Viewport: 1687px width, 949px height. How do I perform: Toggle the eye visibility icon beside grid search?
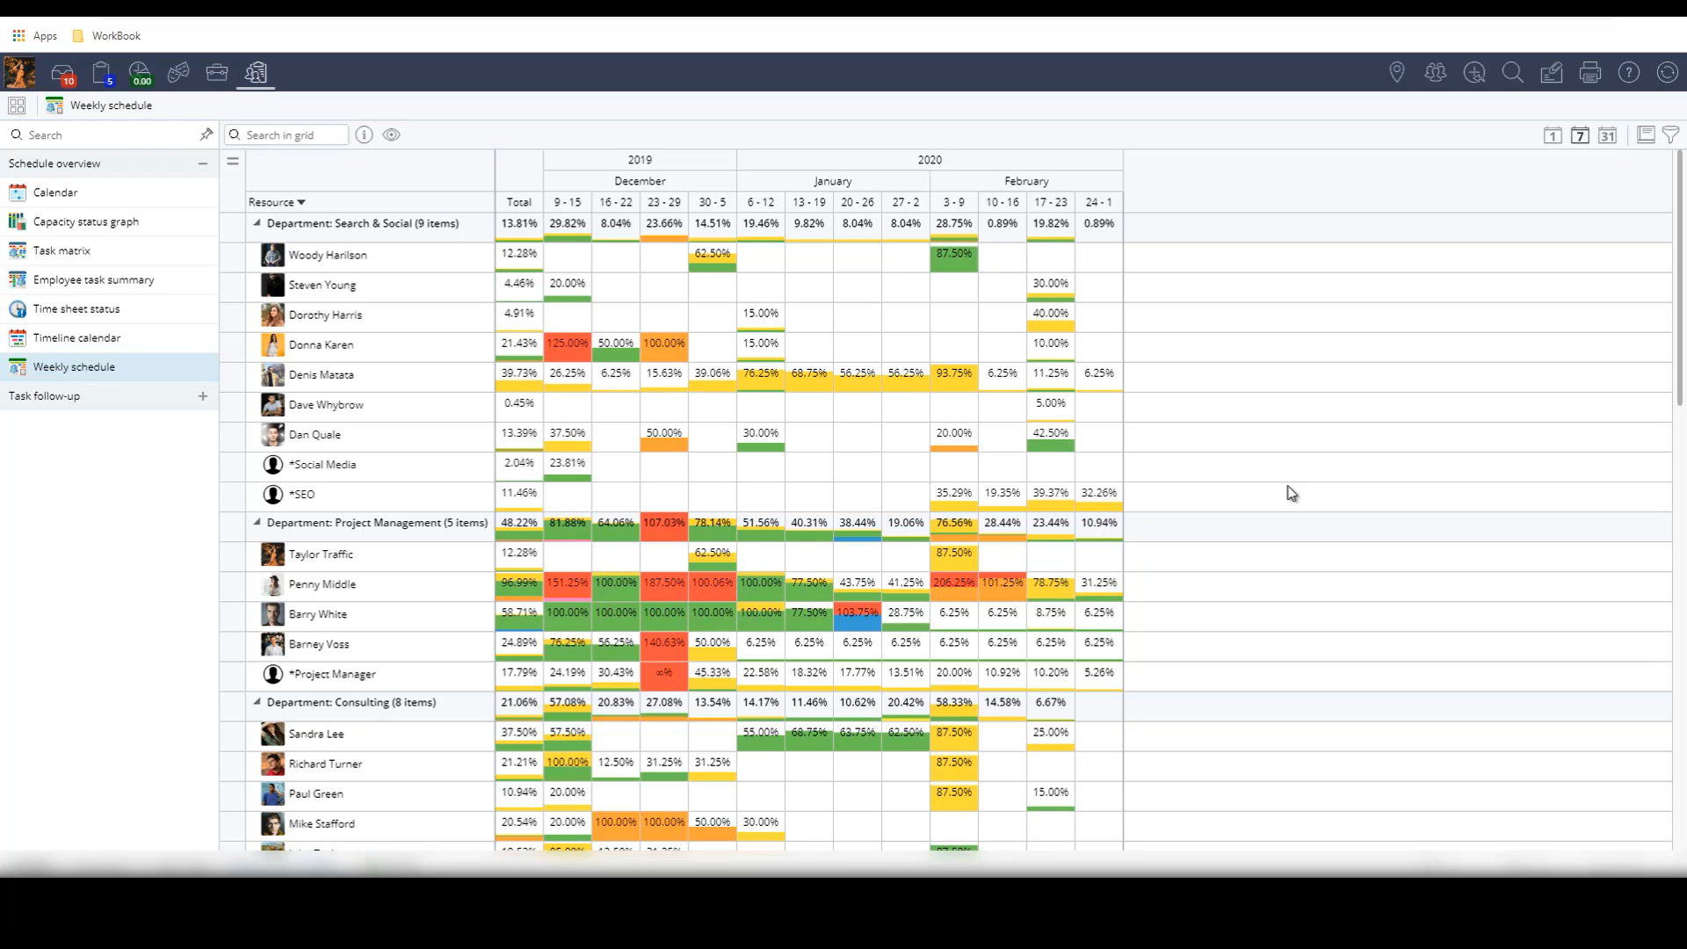point(391,135)
